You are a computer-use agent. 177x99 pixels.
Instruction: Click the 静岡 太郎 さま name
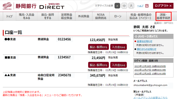144,27
